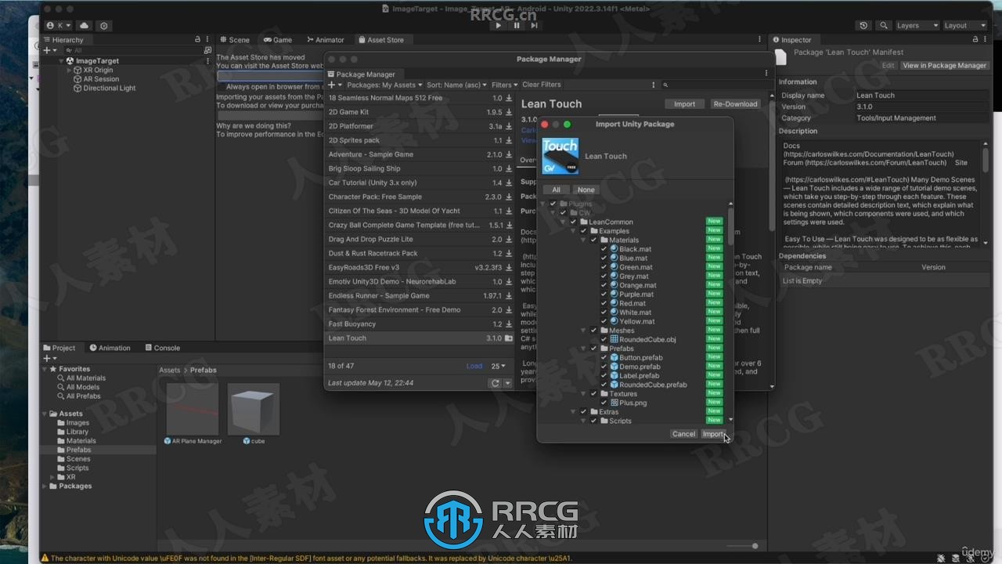Select the cube prefab thumbnail
The width and height of the screenshot is (1002, 564).
[x=254, y=409]
